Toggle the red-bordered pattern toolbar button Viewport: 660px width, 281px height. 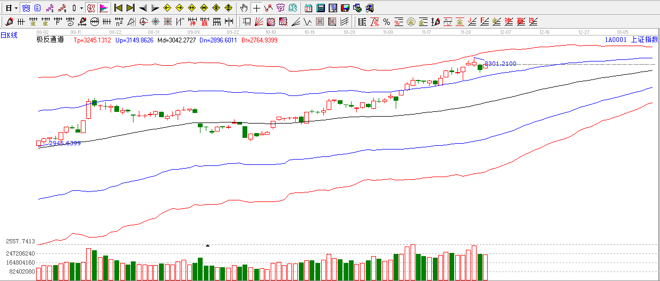(x=90, y=8)
